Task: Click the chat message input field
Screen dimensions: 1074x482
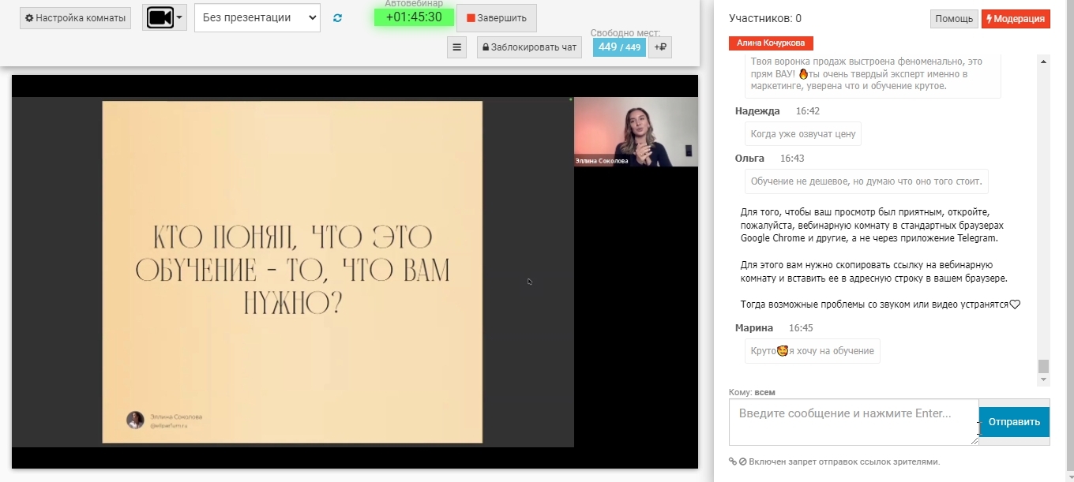Action: [853, 422]
